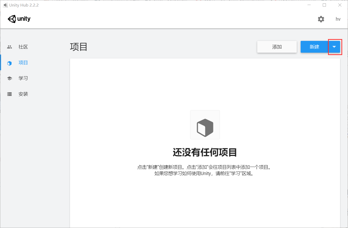Go to the 学习 section
Image resolution: width=348 pixels, height=228 pixels.
[x=23, y=78]
